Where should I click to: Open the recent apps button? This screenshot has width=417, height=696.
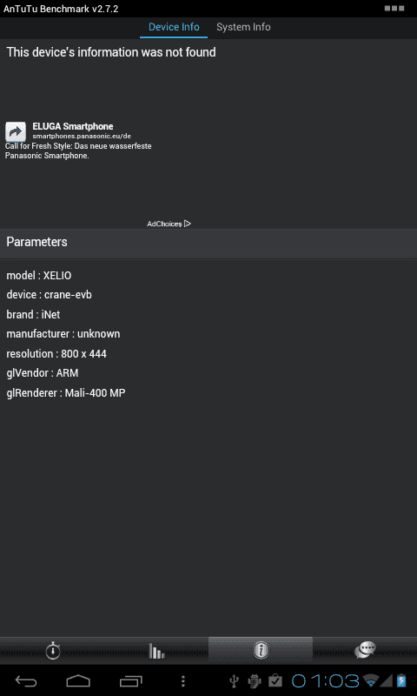130,681
